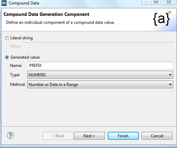
Task: Click the arrow on the Method combo box
Action: tap(170, 85)
